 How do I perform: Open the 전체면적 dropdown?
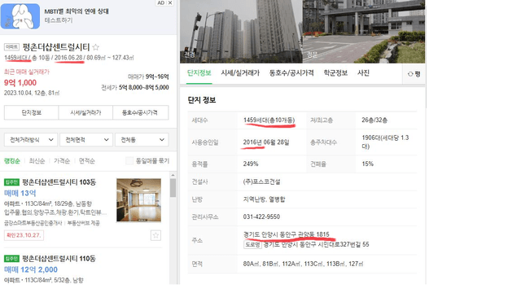click(86, 140)
